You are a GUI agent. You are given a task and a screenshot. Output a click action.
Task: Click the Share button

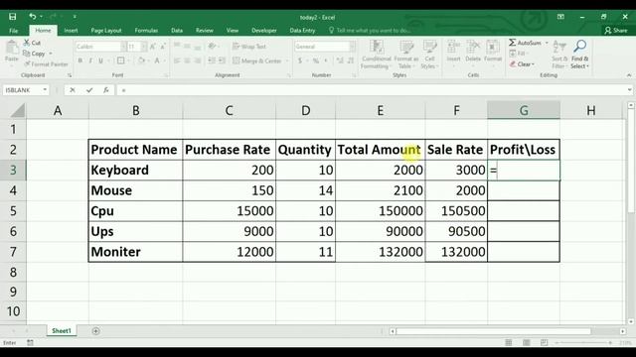coord(616,31)
